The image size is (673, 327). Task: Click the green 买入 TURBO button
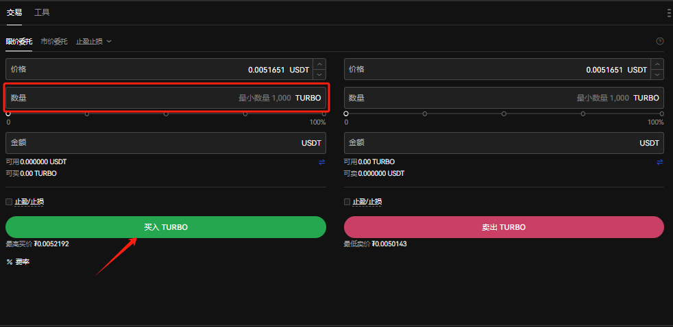click(x=166, y=227)
